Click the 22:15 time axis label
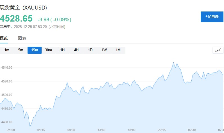 click(162, 130)
